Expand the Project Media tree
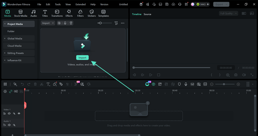The height and width of the screenshot is (136, 258). 5,24
